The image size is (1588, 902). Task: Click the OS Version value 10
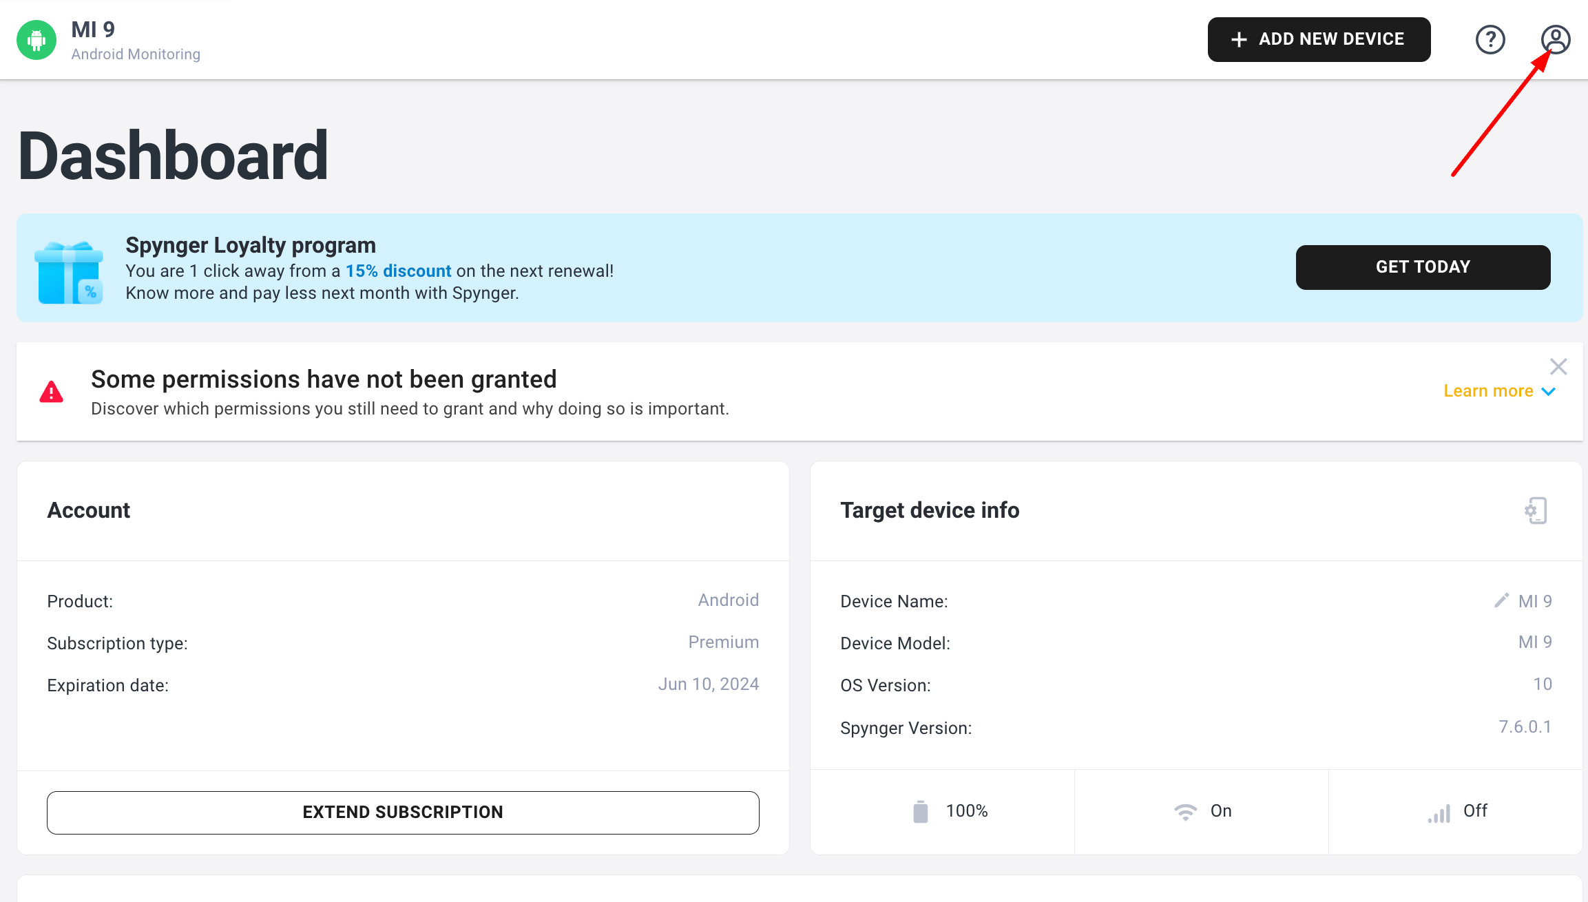[x=1543, y=684]
